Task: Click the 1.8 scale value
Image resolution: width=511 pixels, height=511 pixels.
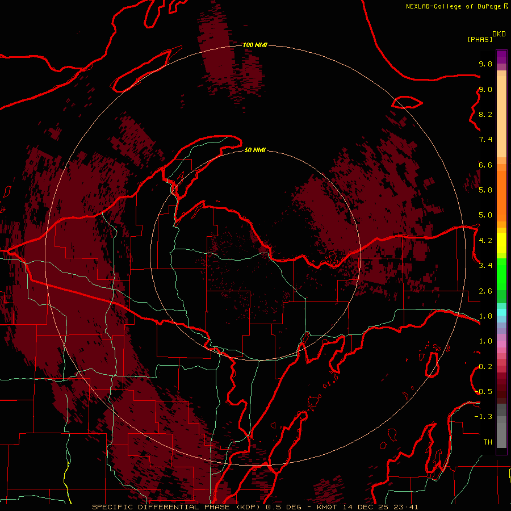Action: click(485, 316)
